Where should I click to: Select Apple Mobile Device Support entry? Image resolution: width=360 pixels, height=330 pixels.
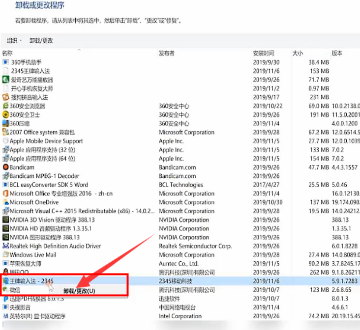coord(46,141)
